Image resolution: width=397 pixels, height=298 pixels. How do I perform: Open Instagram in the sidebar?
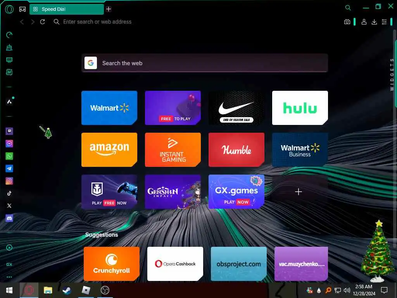(x=9, y=181)
